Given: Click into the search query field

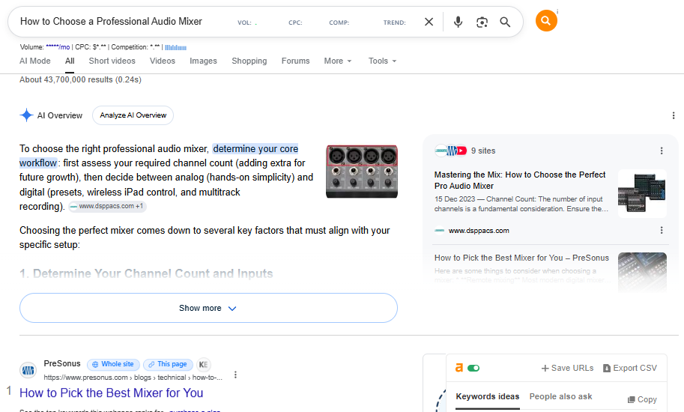Looking at the screenshot, I should point(111,22).
